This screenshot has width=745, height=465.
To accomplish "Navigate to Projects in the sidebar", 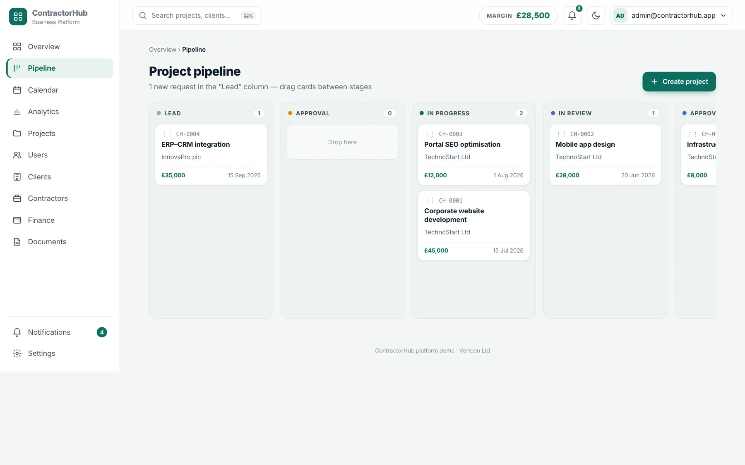I will [60, 134].
